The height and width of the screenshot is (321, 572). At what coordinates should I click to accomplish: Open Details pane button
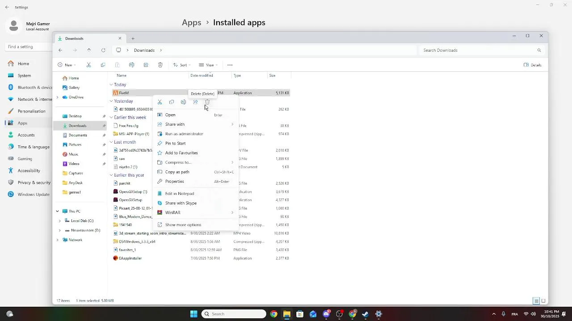(533, 65)
